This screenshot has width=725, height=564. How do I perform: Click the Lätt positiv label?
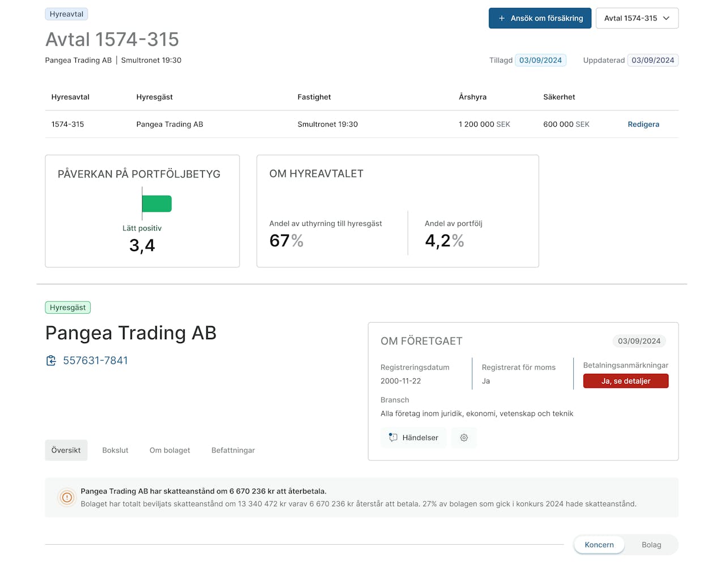click(142, 228)
